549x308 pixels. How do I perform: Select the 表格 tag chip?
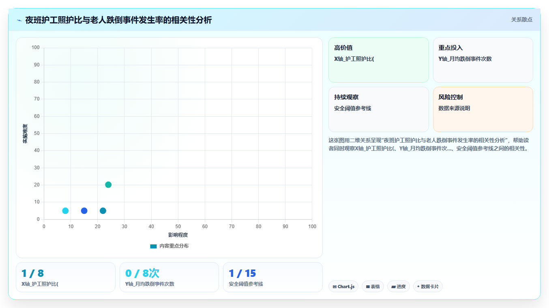[373, 287]
